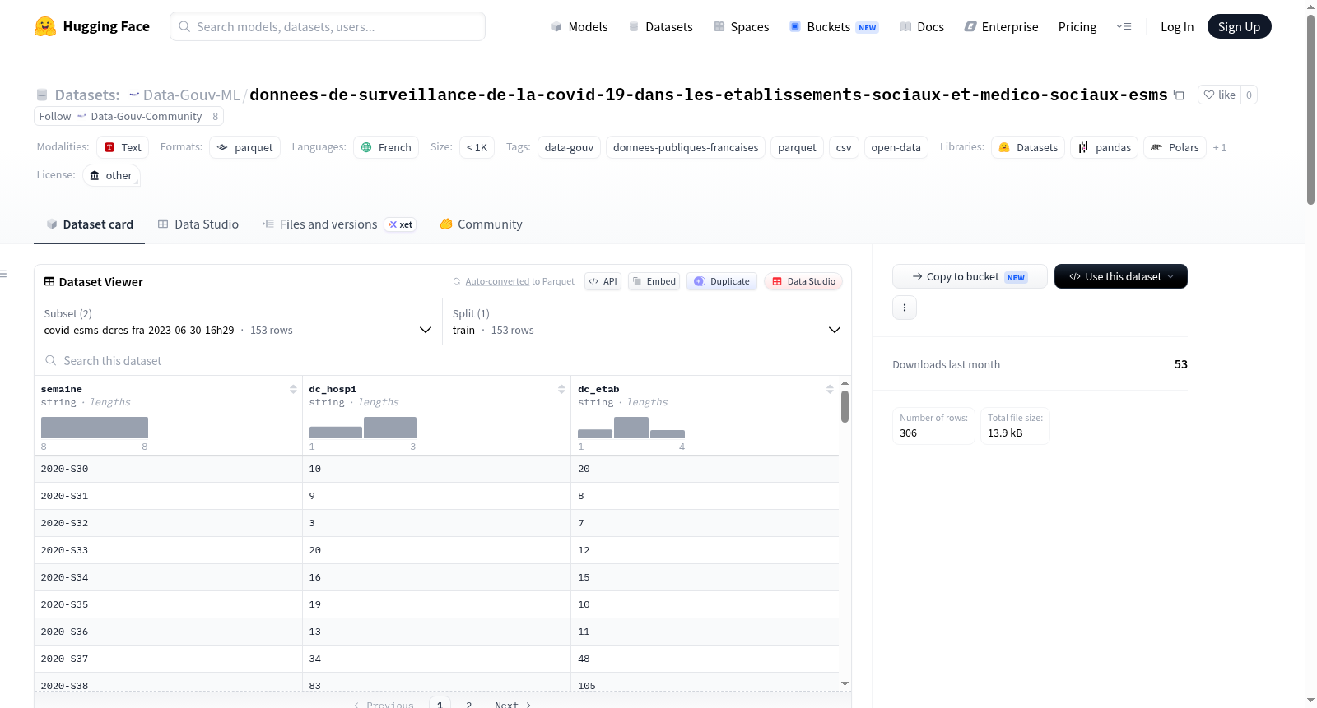Switch to the Data Studio tab
Image resolution: width=1317 pixels, height=708 pixels.
198,224
